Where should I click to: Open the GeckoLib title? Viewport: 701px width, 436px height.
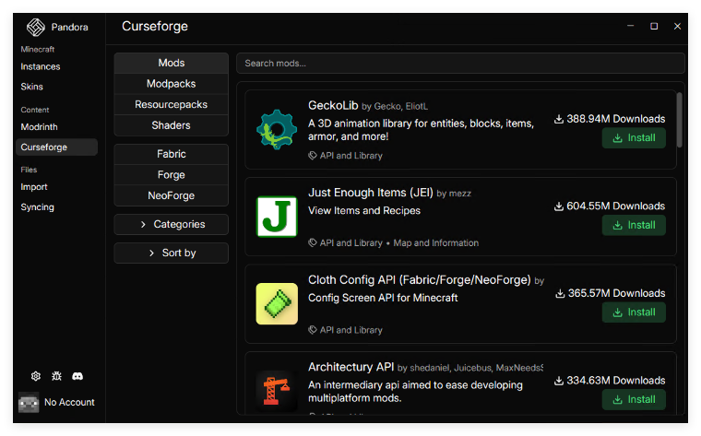tap(333, 105)
